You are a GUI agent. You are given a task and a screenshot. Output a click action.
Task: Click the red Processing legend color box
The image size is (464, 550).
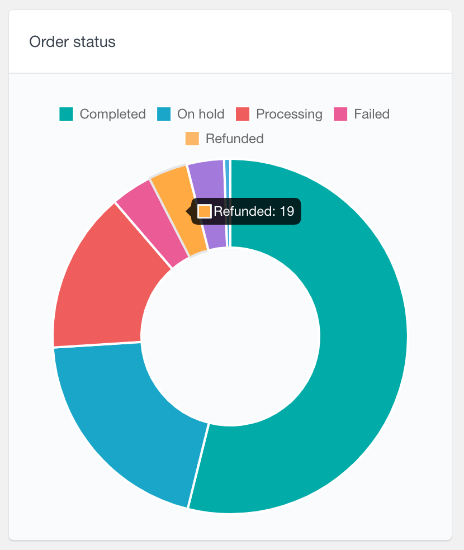coord(243,114)
